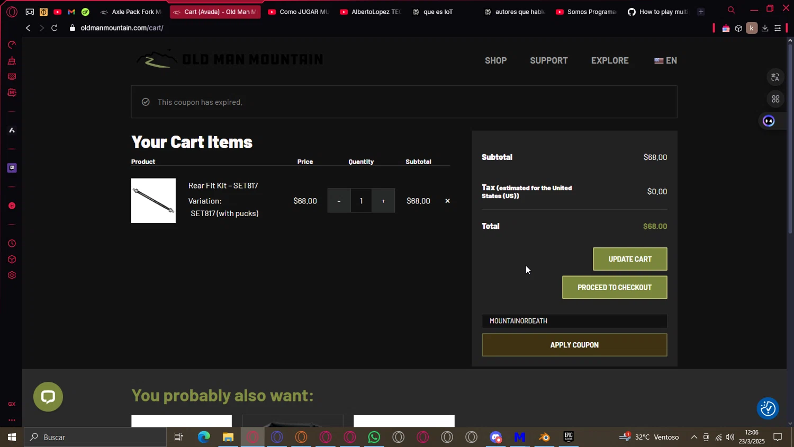
Task: Switch to the How to play multi tab
Action: click(658, 12)
